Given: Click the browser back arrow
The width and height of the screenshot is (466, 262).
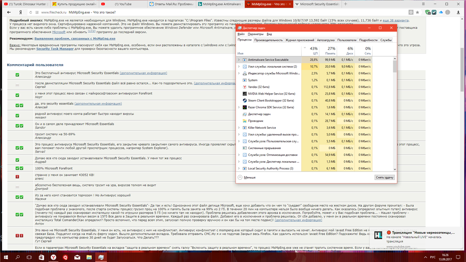Looking at the screenshot, I should click(9, 12).
